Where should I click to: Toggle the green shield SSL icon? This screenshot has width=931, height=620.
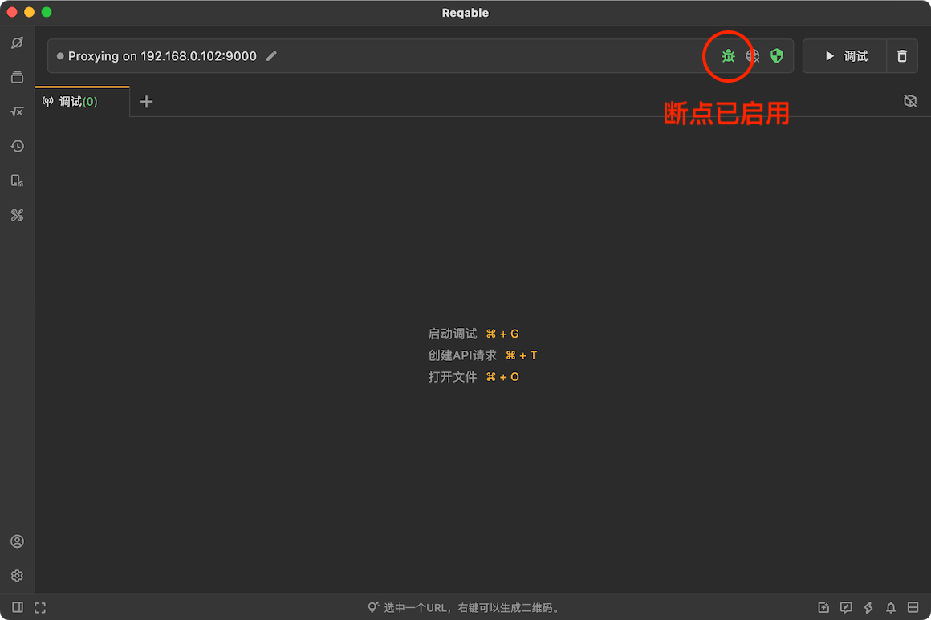coord(777,56)
